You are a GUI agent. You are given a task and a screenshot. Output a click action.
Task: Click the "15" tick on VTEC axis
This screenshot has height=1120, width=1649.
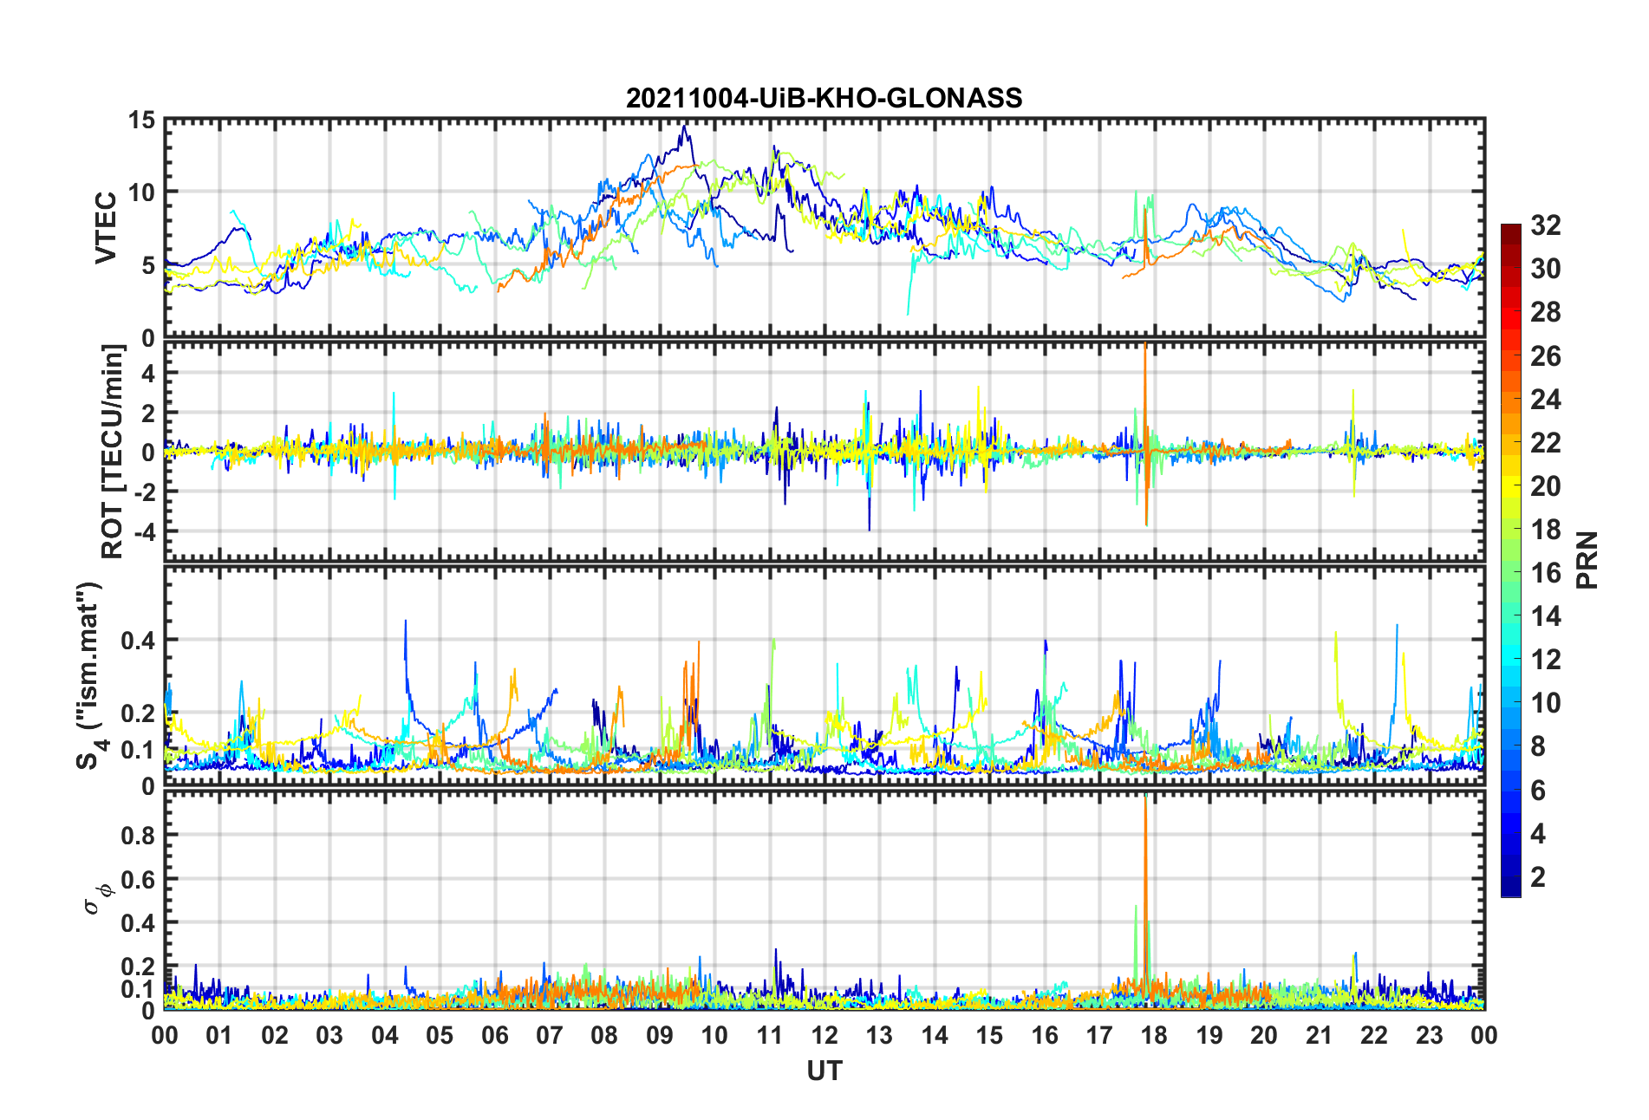pos(141,120)
